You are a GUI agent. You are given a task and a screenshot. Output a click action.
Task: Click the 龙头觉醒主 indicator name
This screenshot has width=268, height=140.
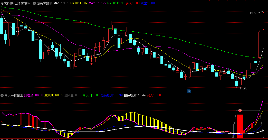(44, 3)
